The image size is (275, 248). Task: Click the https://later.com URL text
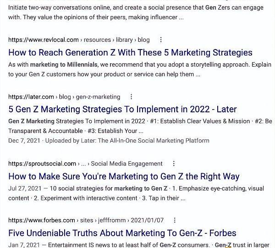(x=31, y=97)
